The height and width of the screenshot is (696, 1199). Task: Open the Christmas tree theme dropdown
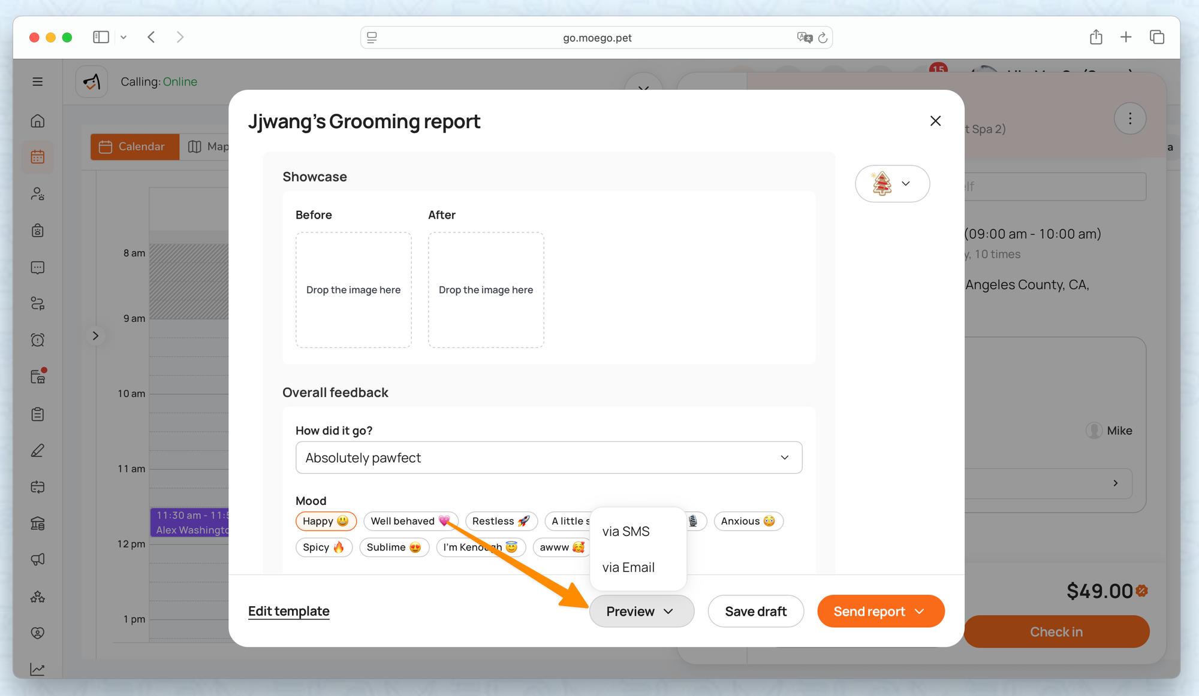tap(892, 184)
